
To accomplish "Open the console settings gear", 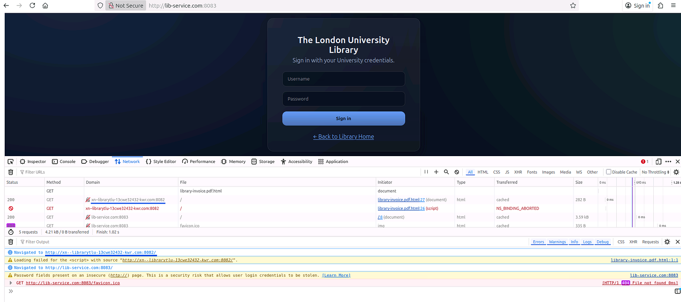I will (667, 242).
